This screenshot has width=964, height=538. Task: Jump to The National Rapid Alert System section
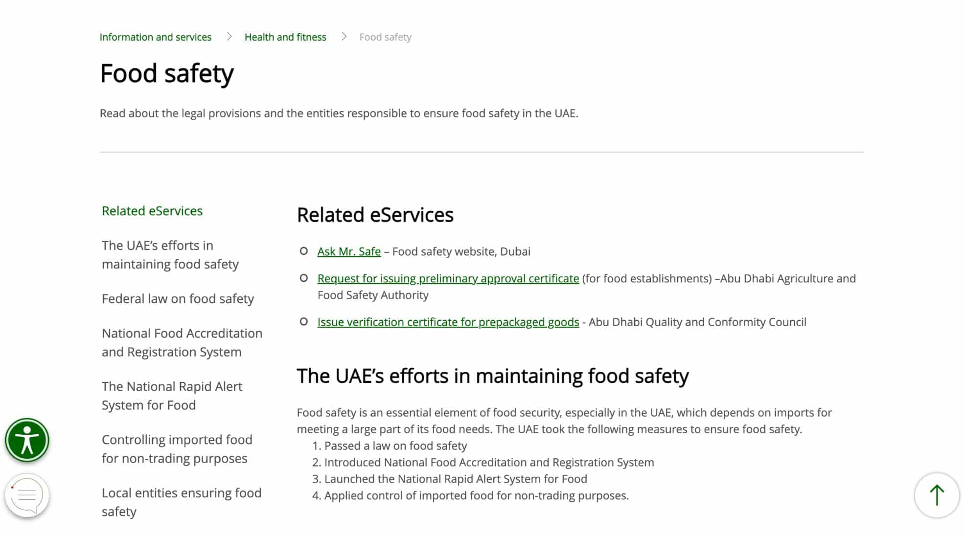tap(172, 395)
